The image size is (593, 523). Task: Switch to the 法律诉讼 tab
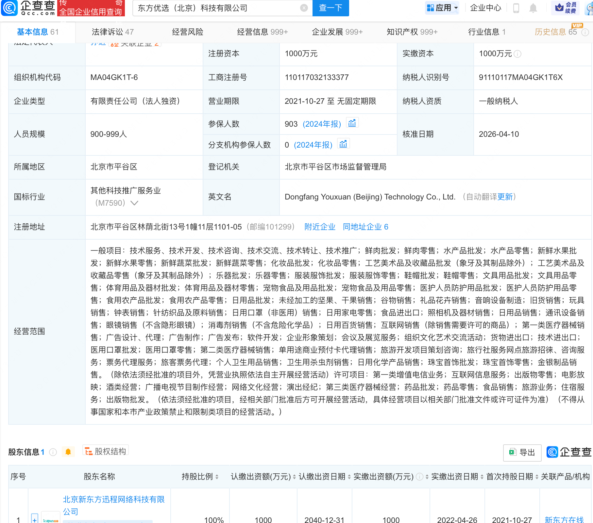tap(112, 32)
